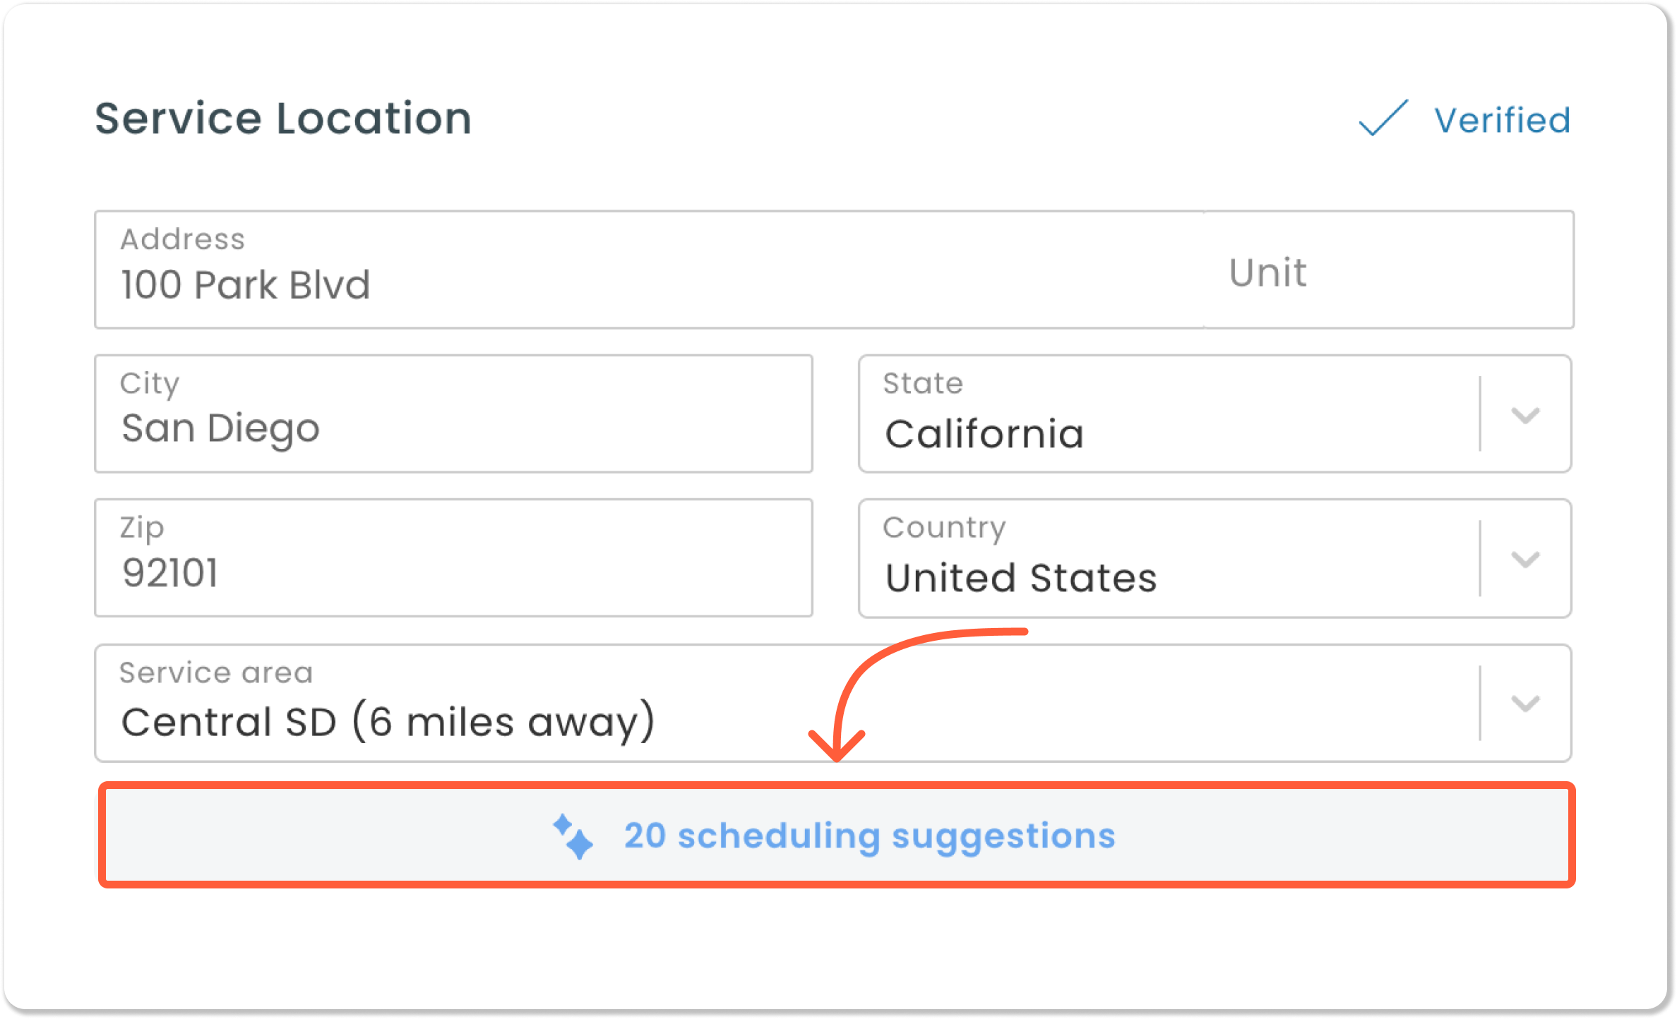Image resolution: width=1677 pixels, height=1019 pixels.
Task: Focus the Address field with 100 Park Blvd
Action: pos(650,270)
